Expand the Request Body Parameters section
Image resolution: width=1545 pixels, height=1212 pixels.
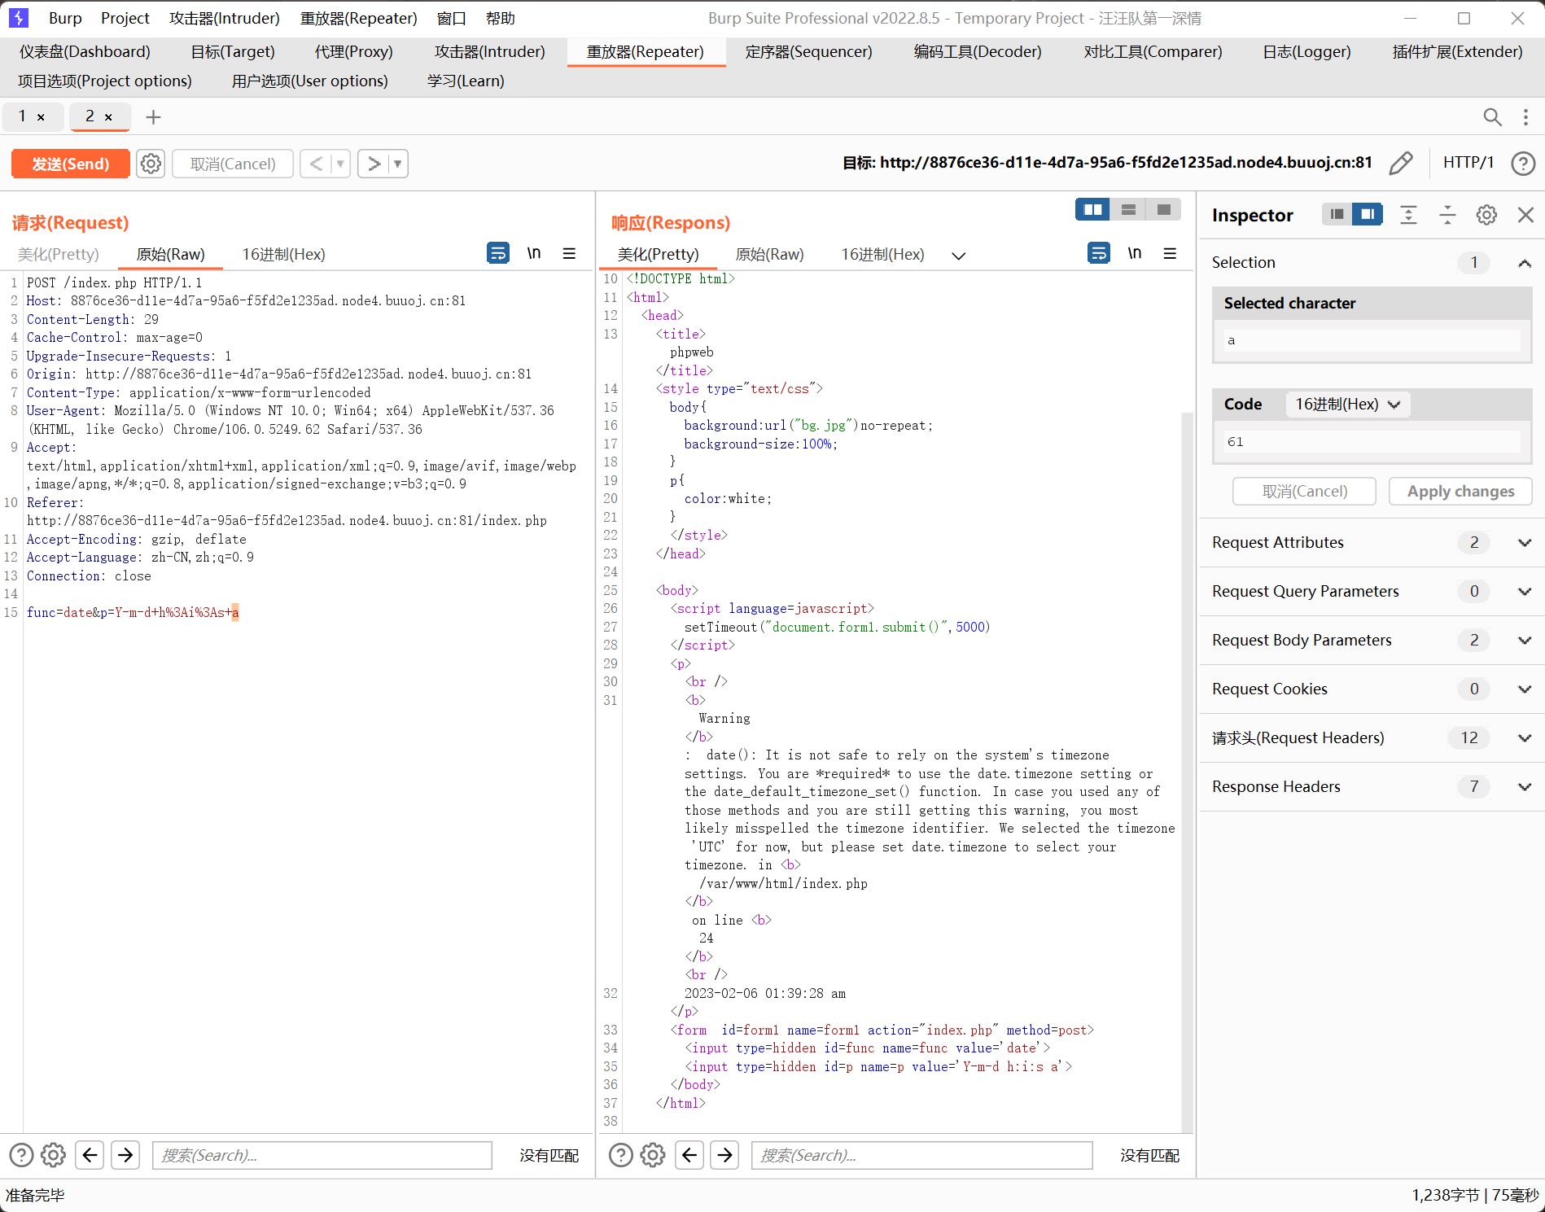[1525, 640]
